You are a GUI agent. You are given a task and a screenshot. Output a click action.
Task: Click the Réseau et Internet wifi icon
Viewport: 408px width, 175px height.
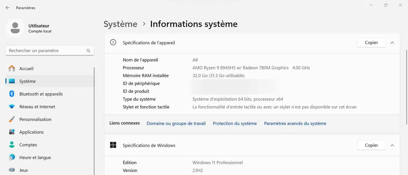click(12, 107)
